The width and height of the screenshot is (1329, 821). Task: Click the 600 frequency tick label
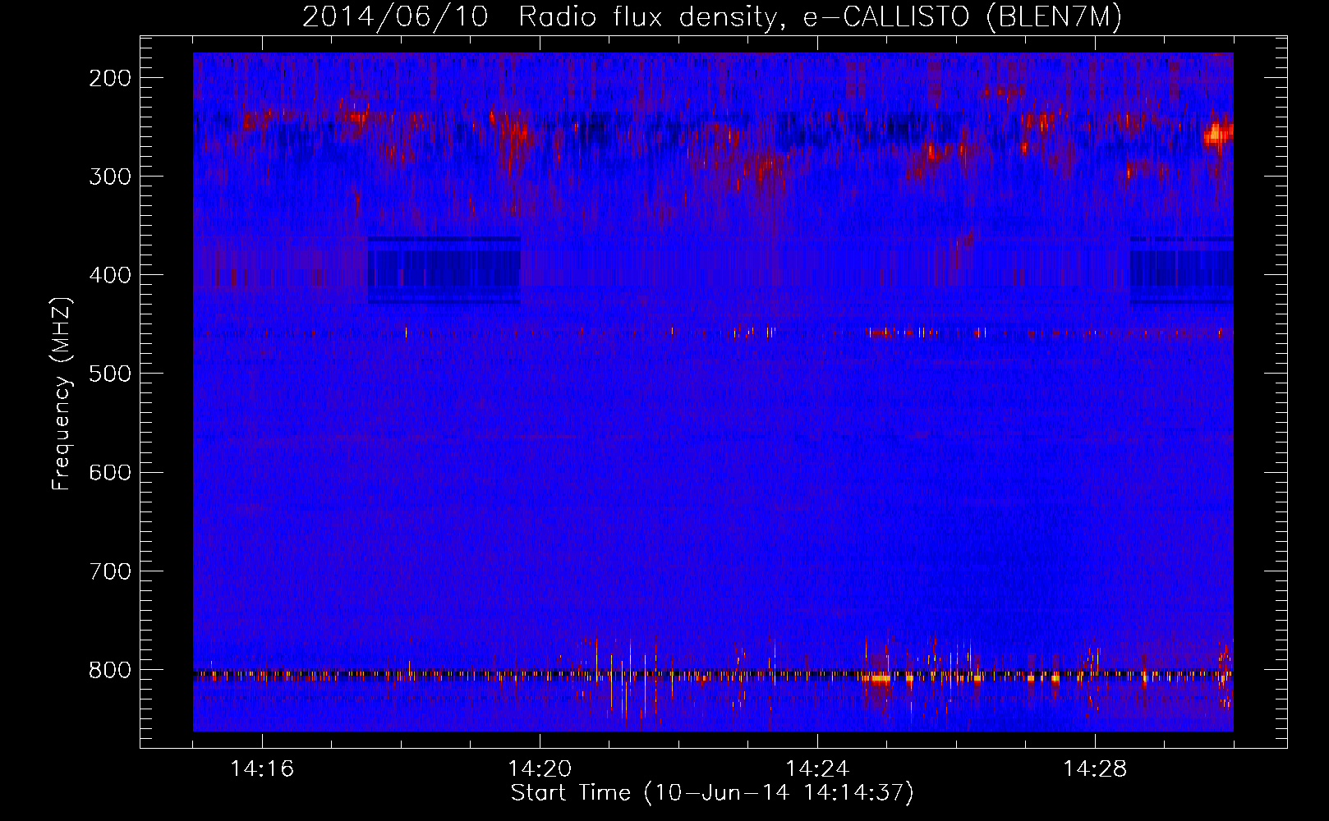pos(110,472)
